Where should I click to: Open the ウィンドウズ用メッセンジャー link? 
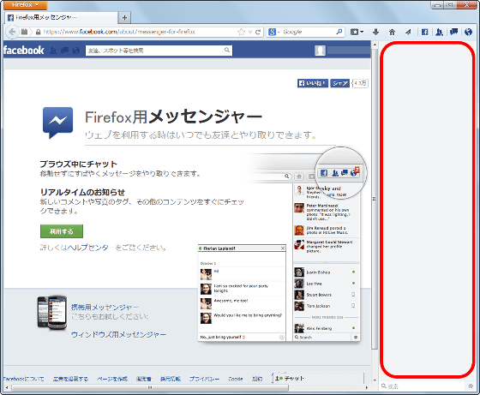point(119,335)
